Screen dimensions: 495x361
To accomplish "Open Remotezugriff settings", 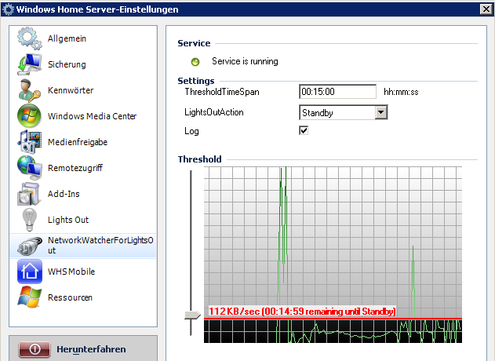I will (x=75, y=168).
